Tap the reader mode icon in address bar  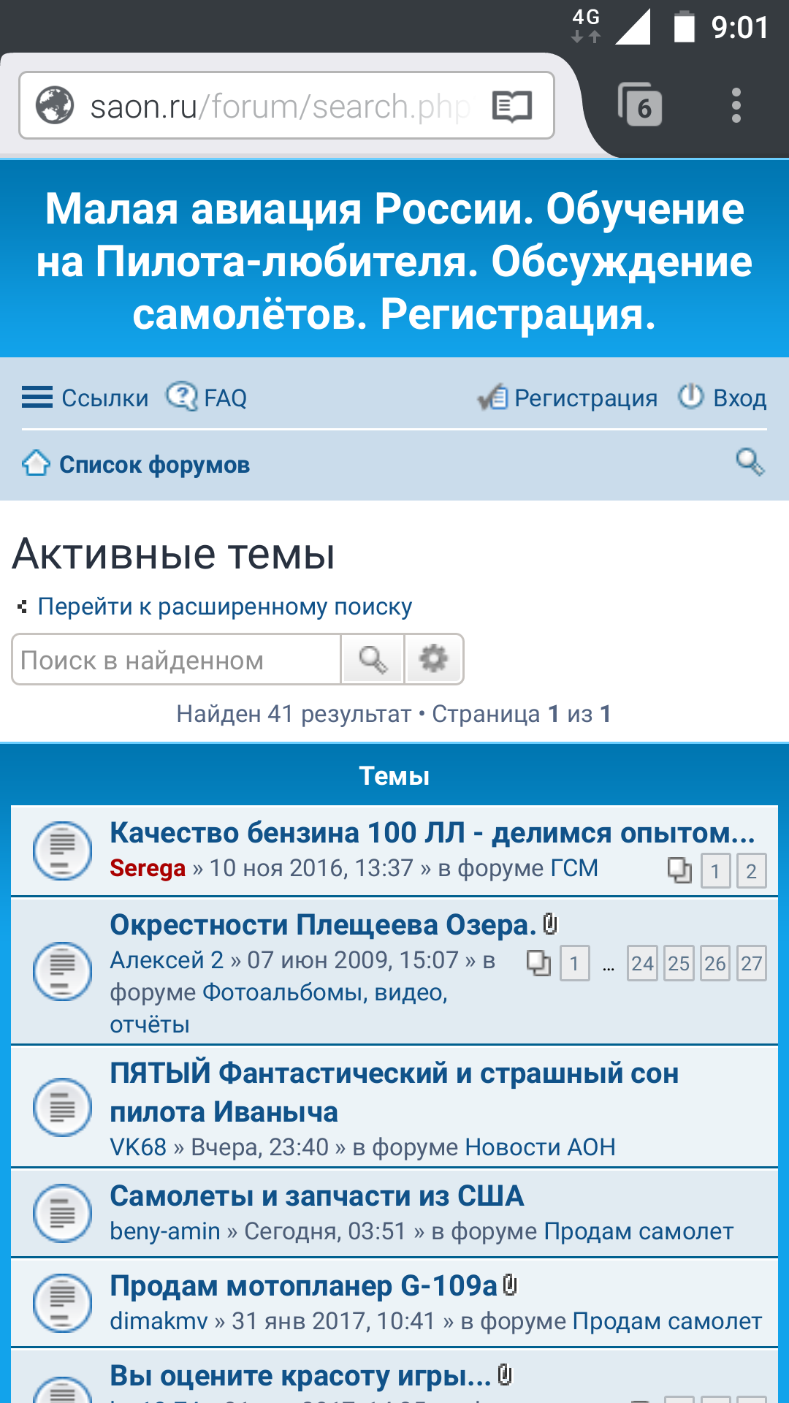511,107
